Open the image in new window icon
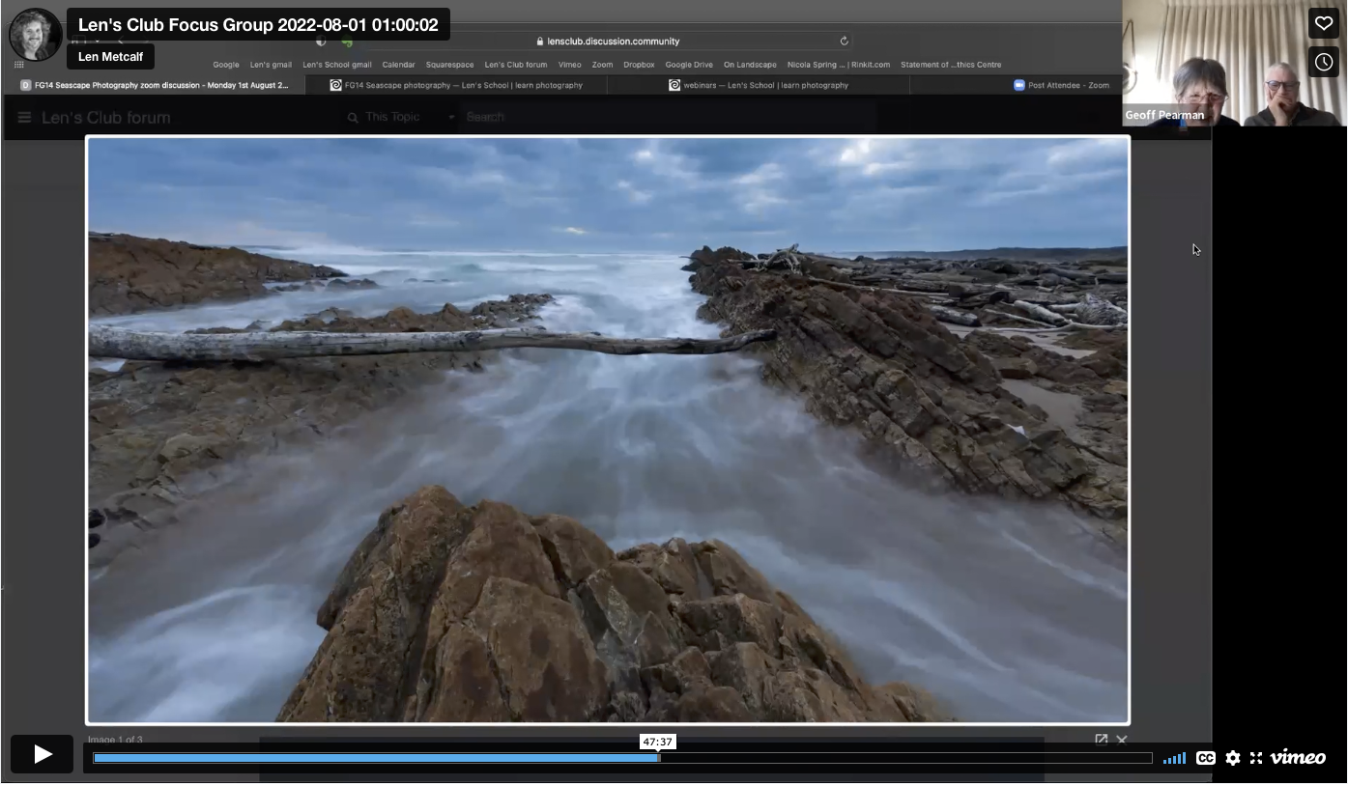The width and height of the screenshot is (1348, 785). [1101, 740]
